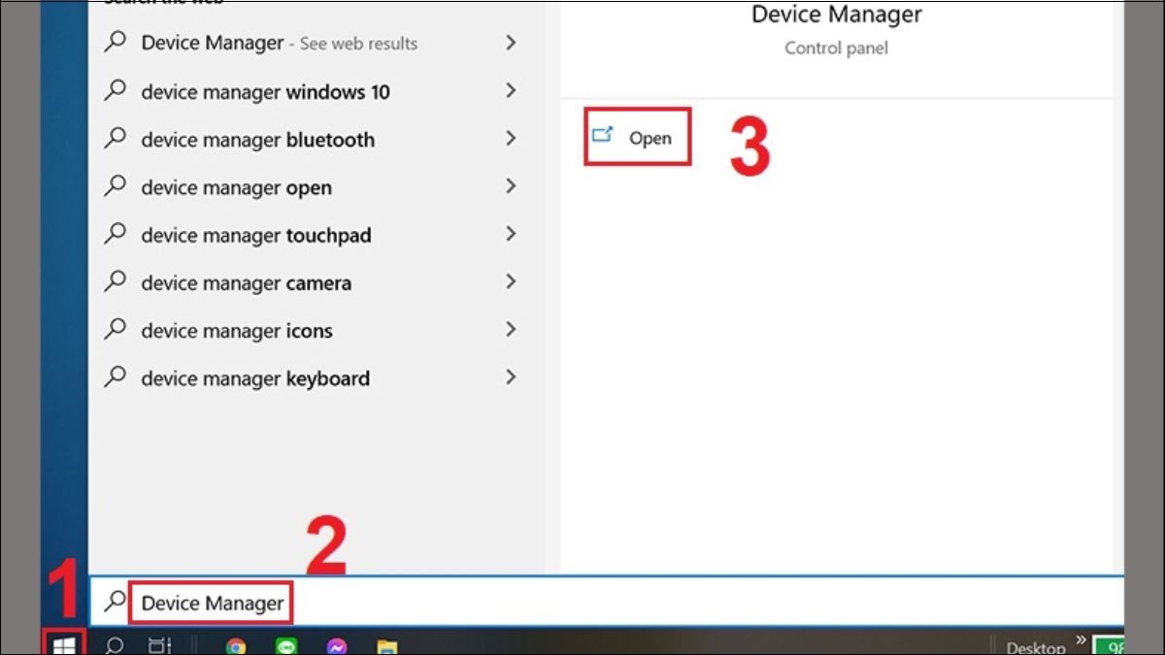
Task: Select "device manager bluetooth" suggestion
Action: [316, 139]
